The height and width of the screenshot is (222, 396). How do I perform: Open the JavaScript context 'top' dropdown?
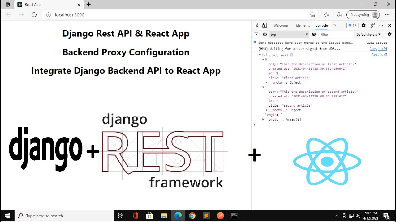289,35
